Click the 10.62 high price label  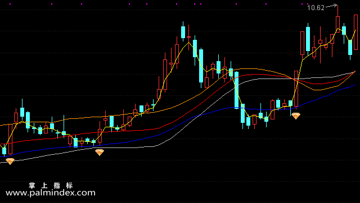(316, 8)
